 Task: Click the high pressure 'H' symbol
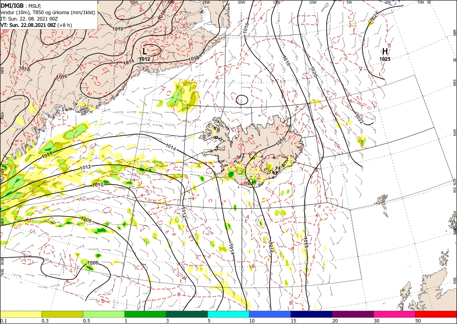point(385,52)
